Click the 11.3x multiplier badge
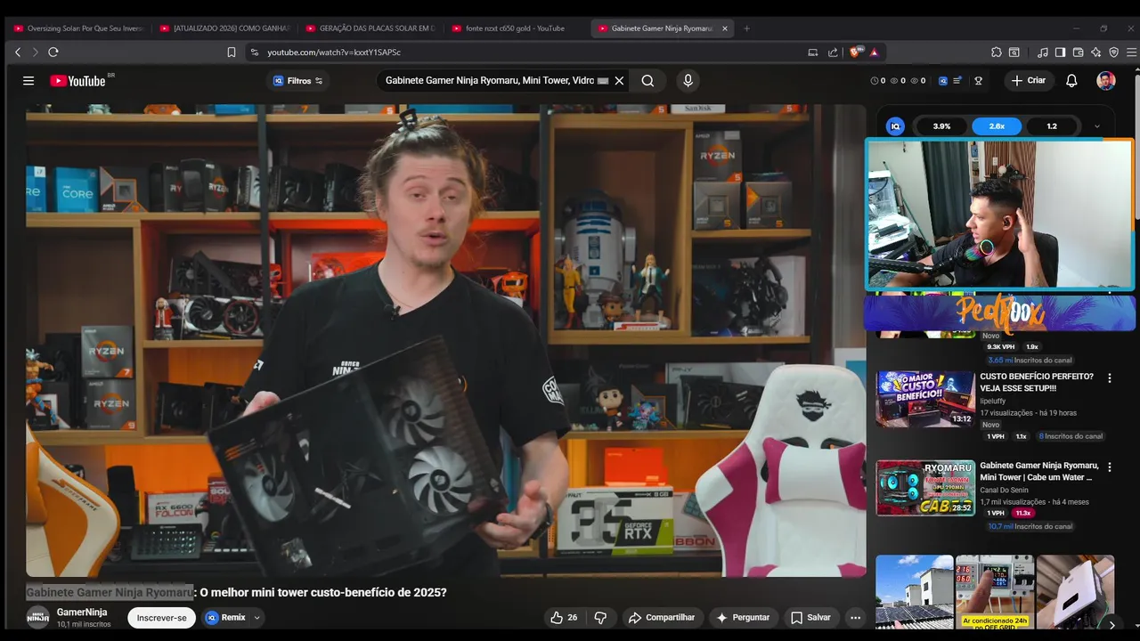1140x641 pixels. click(1022, 513)
